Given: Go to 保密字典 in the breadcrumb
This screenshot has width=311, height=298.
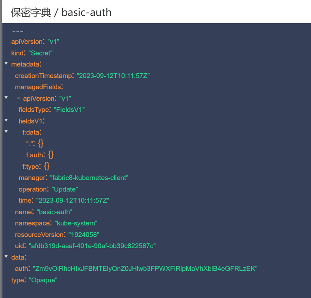Looking at the screenshot, I should (x=31, y=13).
